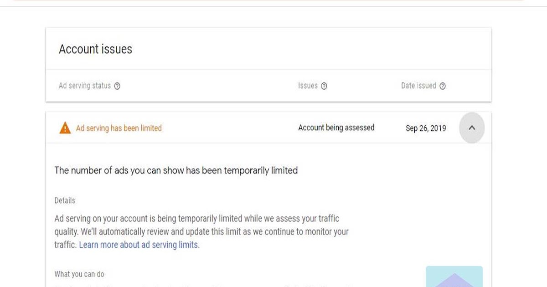This screenshot has height=287, width=547.
Task: Expand the What you can do section
Action: (x=79, y=274)
